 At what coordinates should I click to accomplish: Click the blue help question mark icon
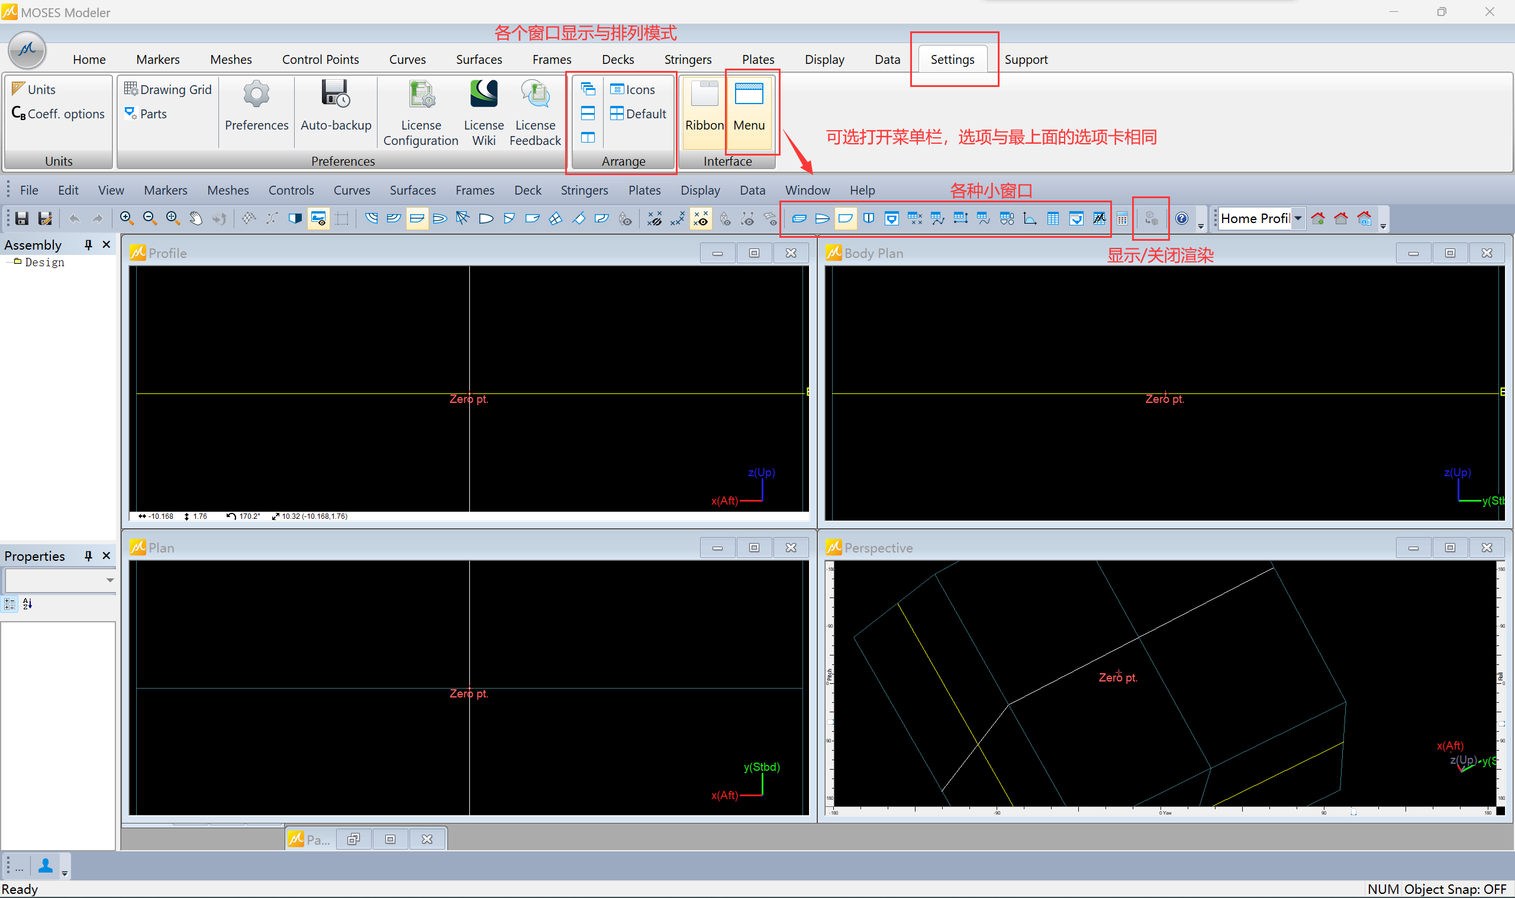[1181, 218]
